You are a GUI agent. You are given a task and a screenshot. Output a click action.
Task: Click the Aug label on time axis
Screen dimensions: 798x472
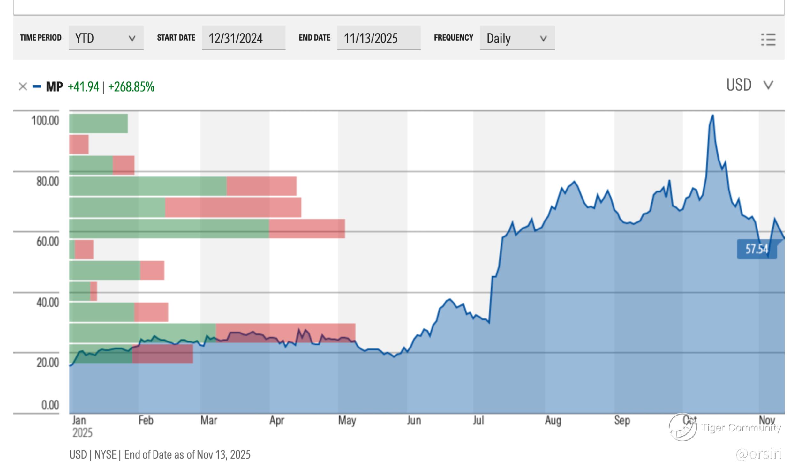point(553,420)
